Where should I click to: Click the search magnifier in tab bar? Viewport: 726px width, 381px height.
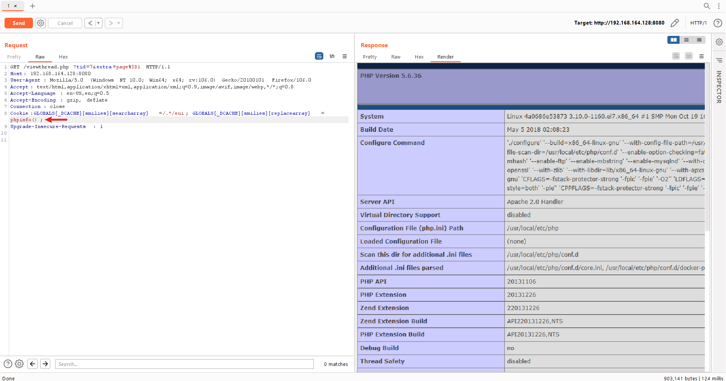[x=706, y=6]
